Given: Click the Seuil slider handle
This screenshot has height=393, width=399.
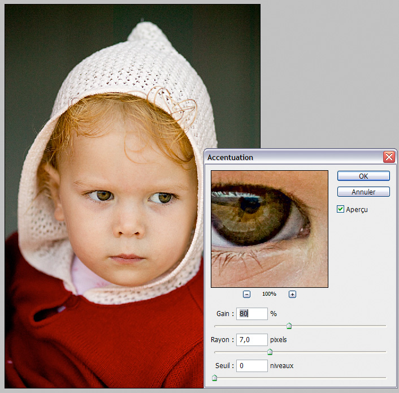Looking at the screenshot, I should coord(215,378).
